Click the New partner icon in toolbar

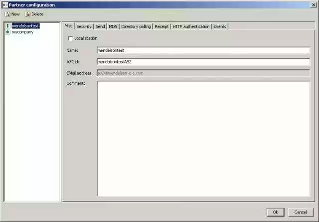click(7, 14)
